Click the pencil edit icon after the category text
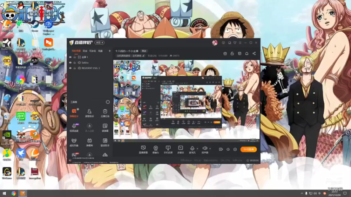 point(143,56)
